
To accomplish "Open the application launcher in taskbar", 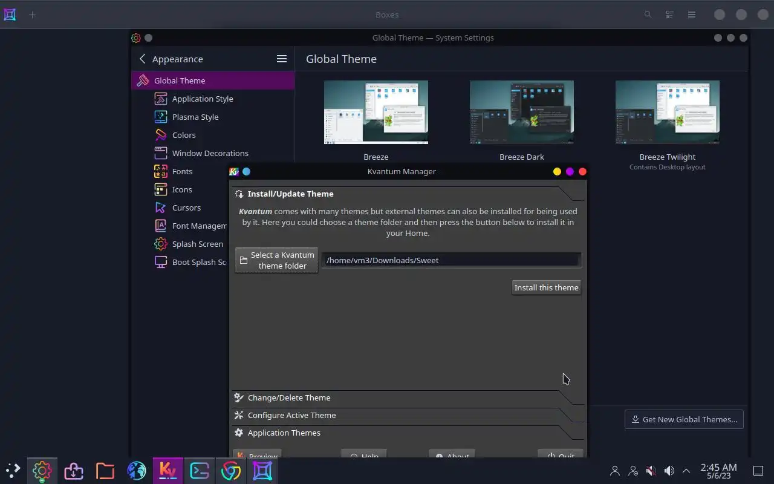I will (x=13, y=470).
